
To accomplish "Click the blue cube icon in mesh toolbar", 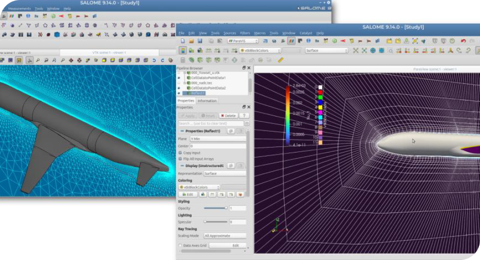I will coord(57,34).
